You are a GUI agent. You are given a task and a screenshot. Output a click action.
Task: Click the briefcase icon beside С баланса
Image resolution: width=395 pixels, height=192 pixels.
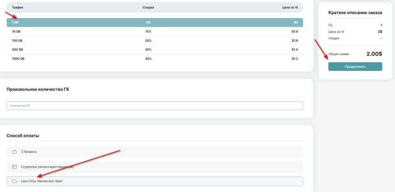15,152
